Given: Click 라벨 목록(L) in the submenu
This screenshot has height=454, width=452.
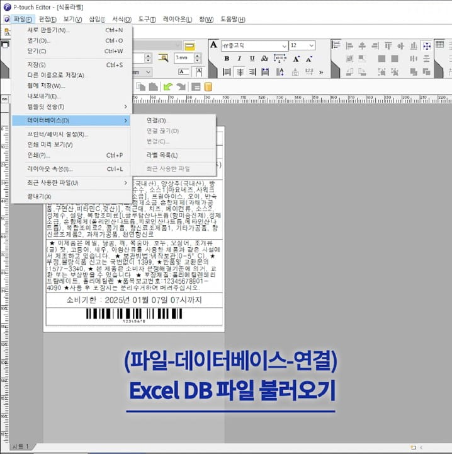Looking at the screenshot, I should click(162, 155).
